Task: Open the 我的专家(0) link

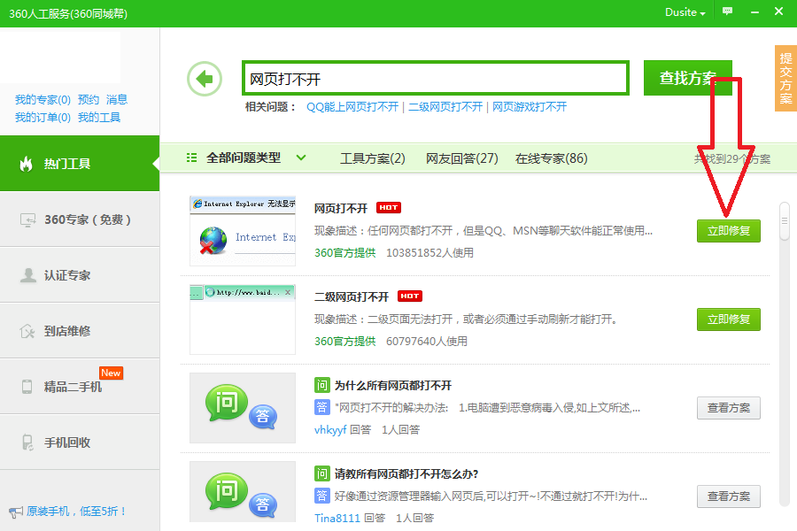Action: coord(43,100)
